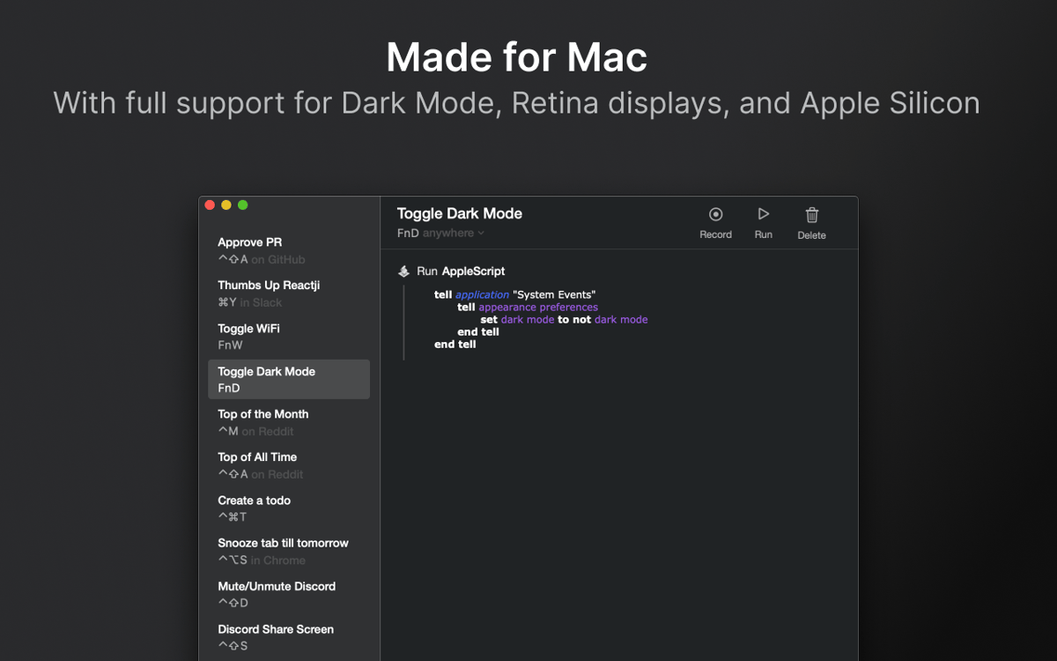
Task: Click the trash icon in the toolbar
Action: pyautogui.click(x=810, y=215)
